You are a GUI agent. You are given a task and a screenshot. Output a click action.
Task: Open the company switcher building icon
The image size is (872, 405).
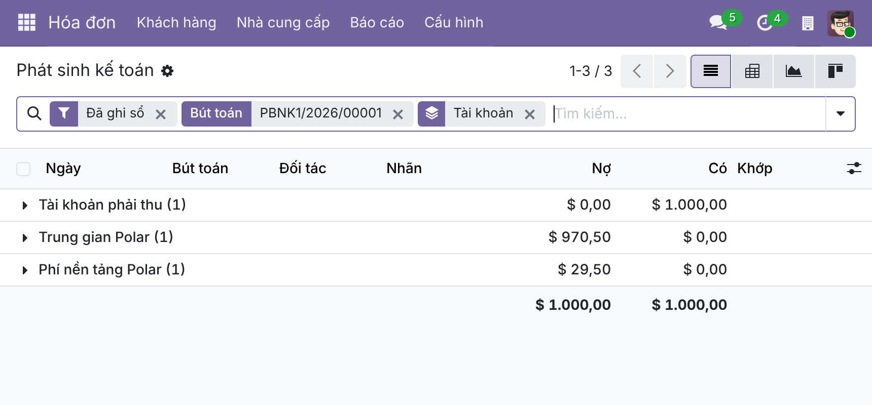(x=808, y=23)
